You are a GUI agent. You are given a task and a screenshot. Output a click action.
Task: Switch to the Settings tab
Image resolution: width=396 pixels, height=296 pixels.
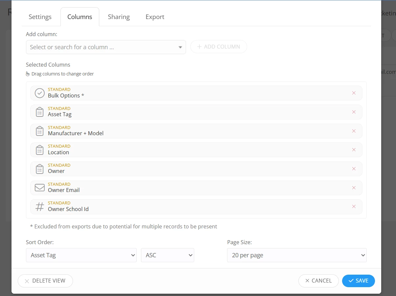pyautogui.click(x=40, y=17)
